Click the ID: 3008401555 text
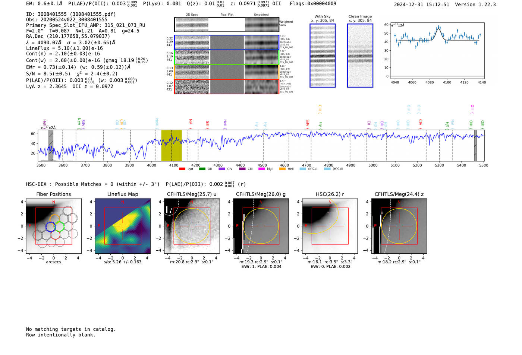522x355 pixels. point(71,14)
